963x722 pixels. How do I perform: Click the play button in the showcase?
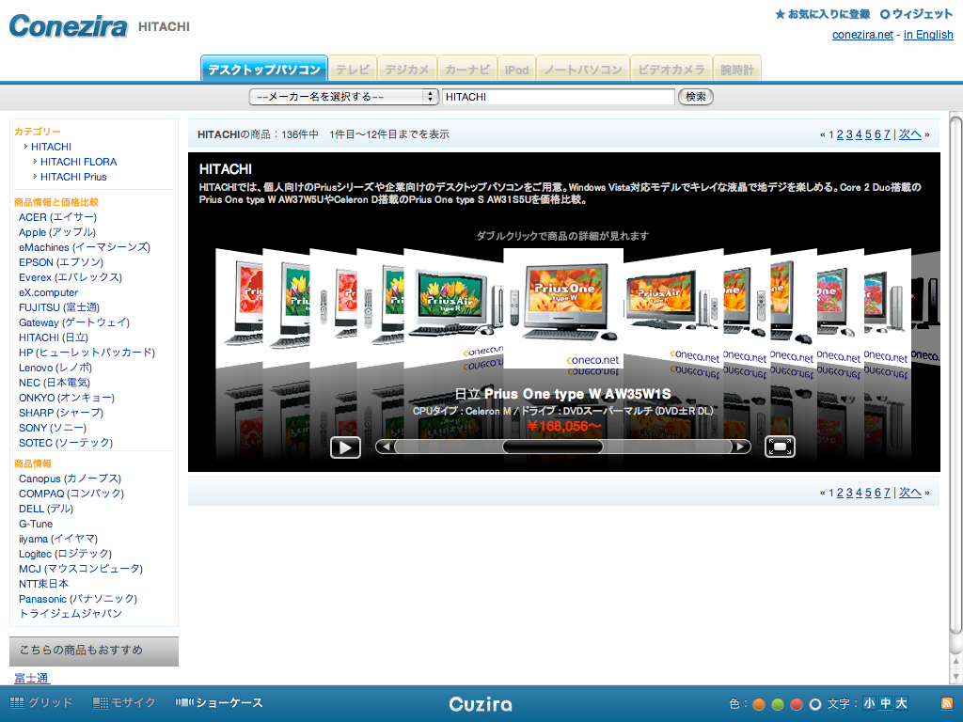(345, 447)
